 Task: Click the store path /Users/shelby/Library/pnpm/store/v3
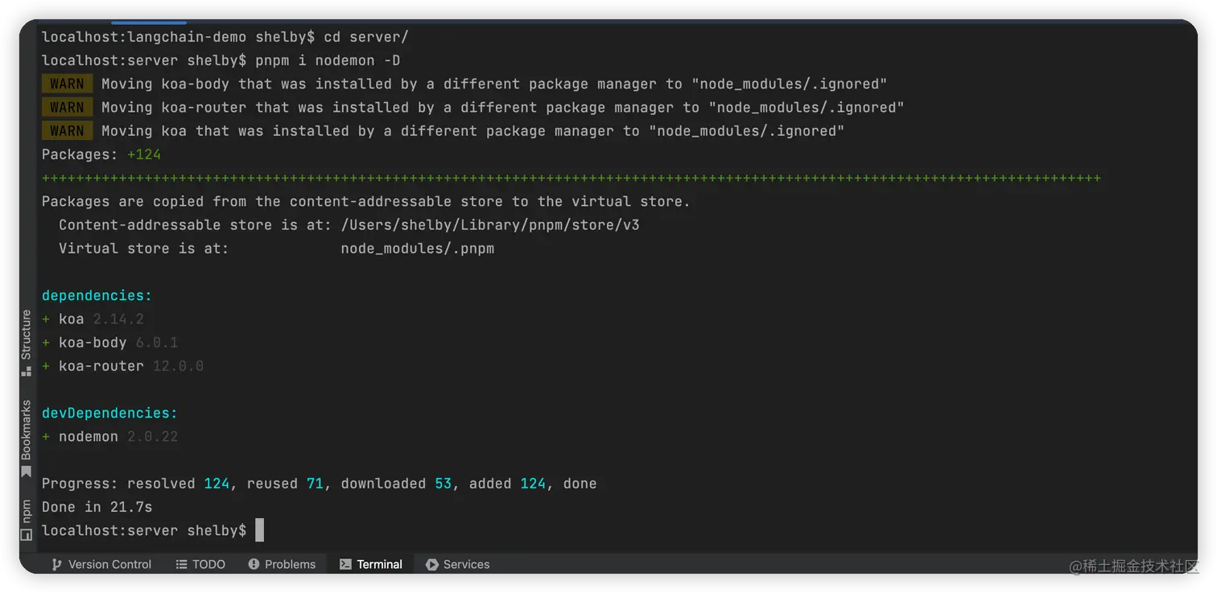pyautogui.click(x=490, y=225)
